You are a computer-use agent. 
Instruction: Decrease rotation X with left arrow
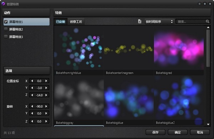(x=32, y=106)
